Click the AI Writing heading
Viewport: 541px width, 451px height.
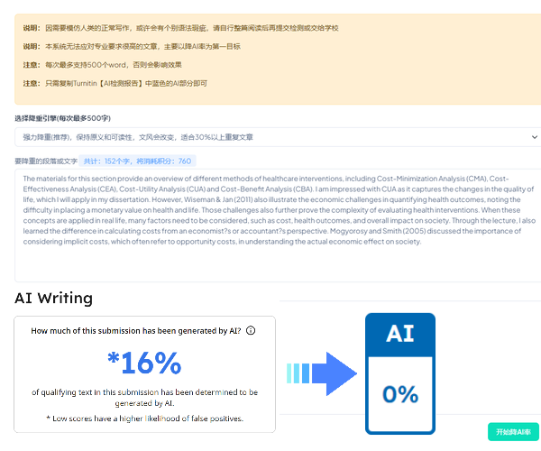click(53, 298)
